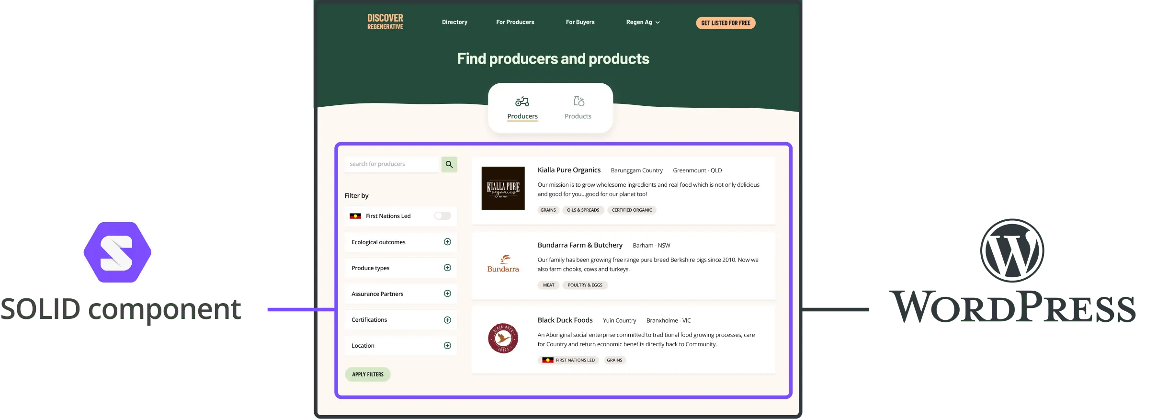The width and height of the screenshot is (1168, 419).
Task: Open Bundarra Farm & Butchery title
Action: [x=580, y=245]
